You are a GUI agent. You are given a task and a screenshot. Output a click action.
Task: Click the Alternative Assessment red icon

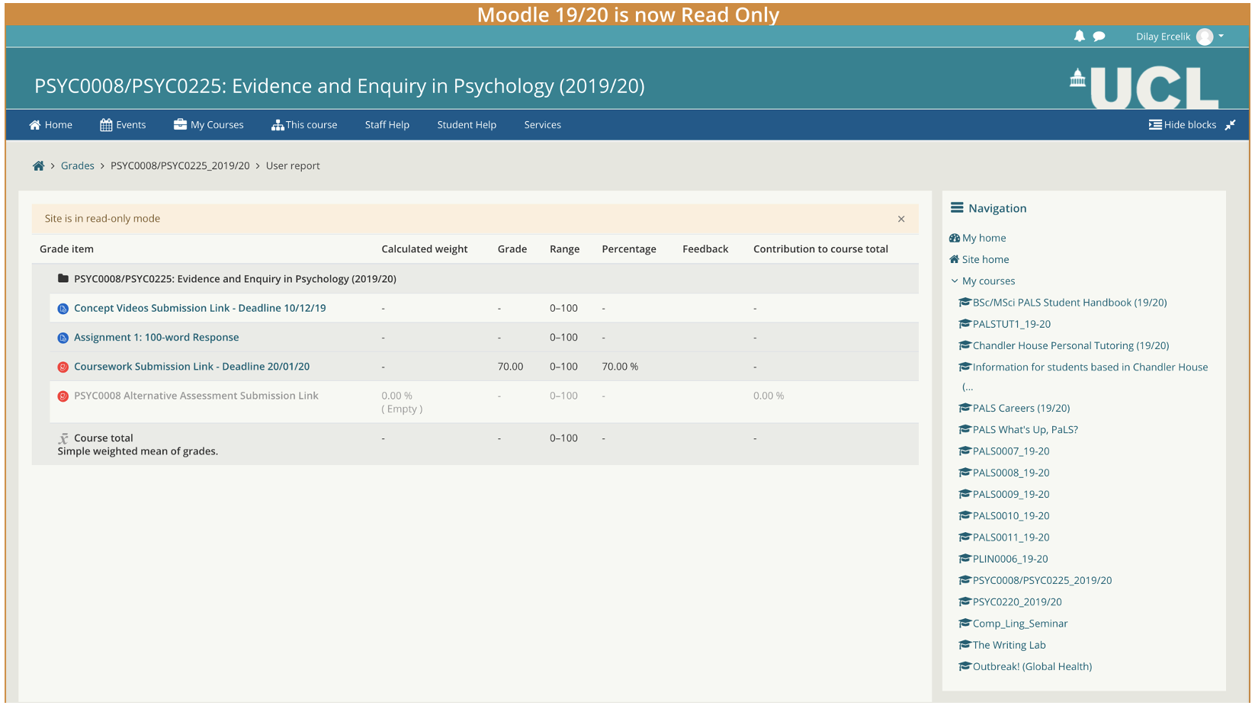(63, 396)
